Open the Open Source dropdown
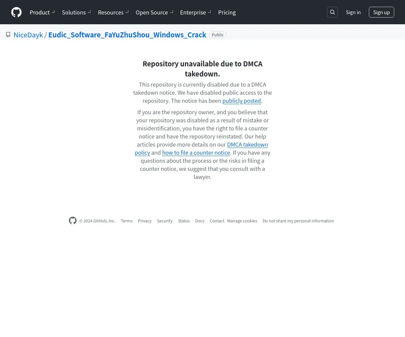The width and height of the screenshot is (405, 337). pyautogui.click(x=155, y=12)
